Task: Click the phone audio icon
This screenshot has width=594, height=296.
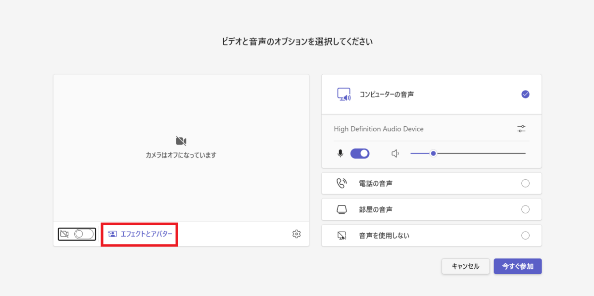Action: coord(342,183)
